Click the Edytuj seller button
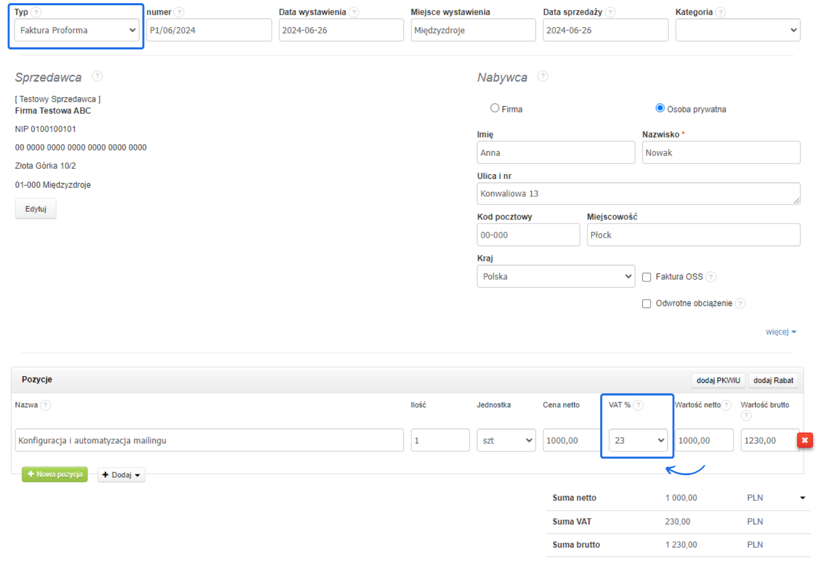821x568 pixels. [36, 209]
